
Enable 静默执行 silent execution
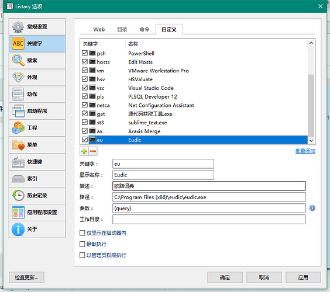point(82,244)
